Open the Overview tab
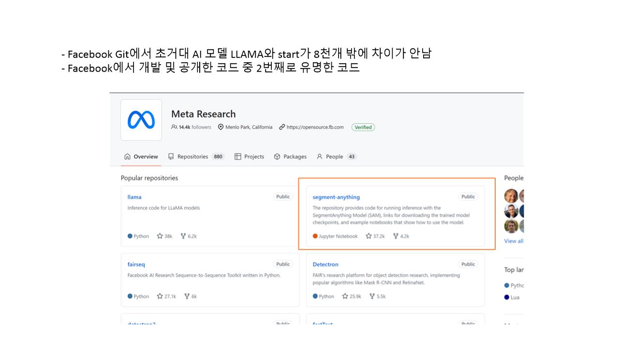Viewport: 619px width, 348px height. [x=141, y=157]
